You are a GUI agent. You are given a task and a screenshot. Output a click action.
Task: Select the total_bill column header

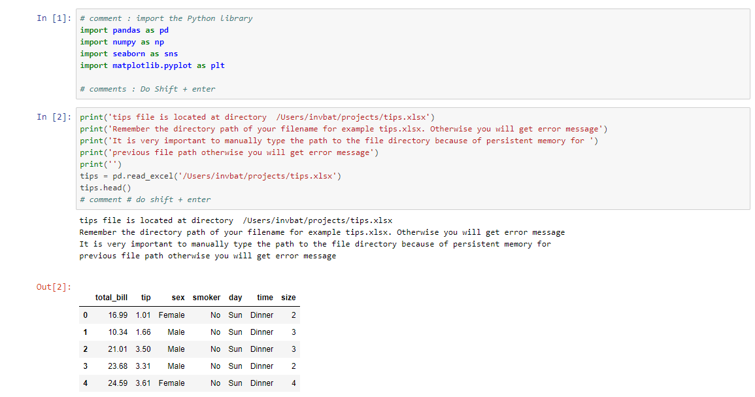tap(111, 298)
